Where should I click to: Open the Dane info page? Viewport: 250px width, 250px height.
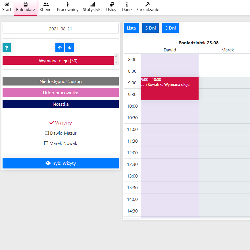pos(127,7)
